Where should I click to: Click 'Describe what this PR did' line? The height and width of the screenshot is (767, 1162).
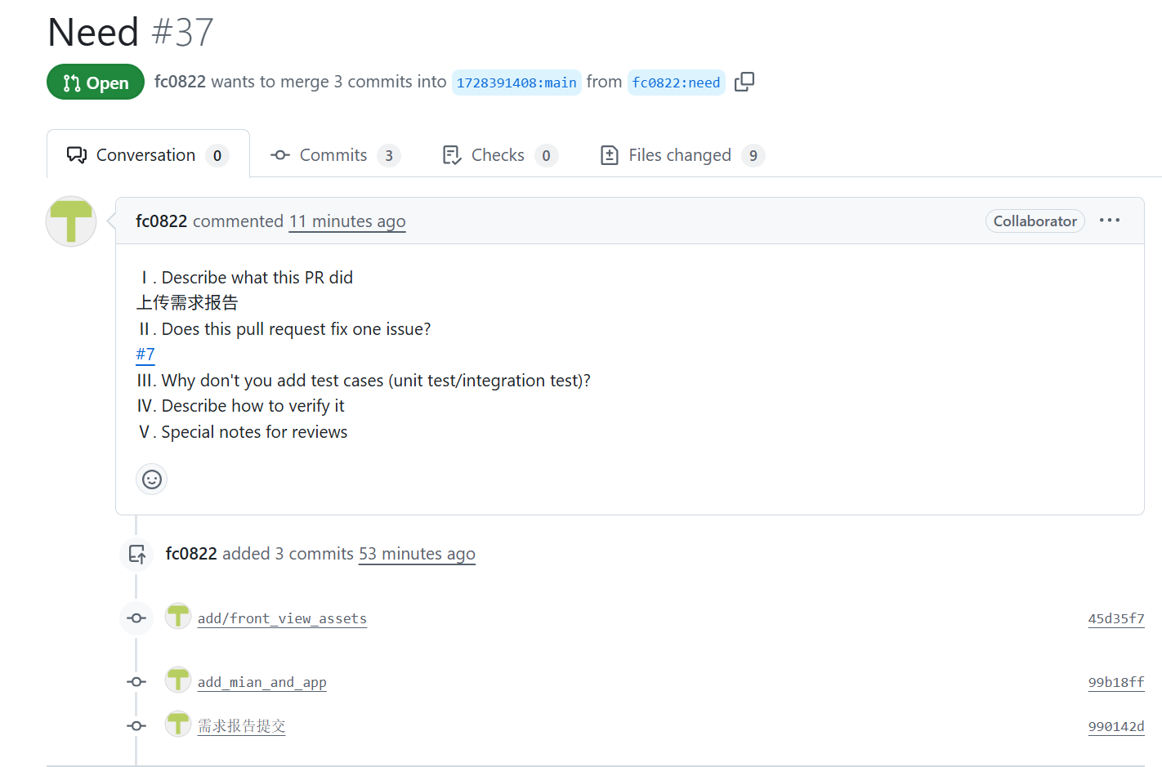point(247,278)
